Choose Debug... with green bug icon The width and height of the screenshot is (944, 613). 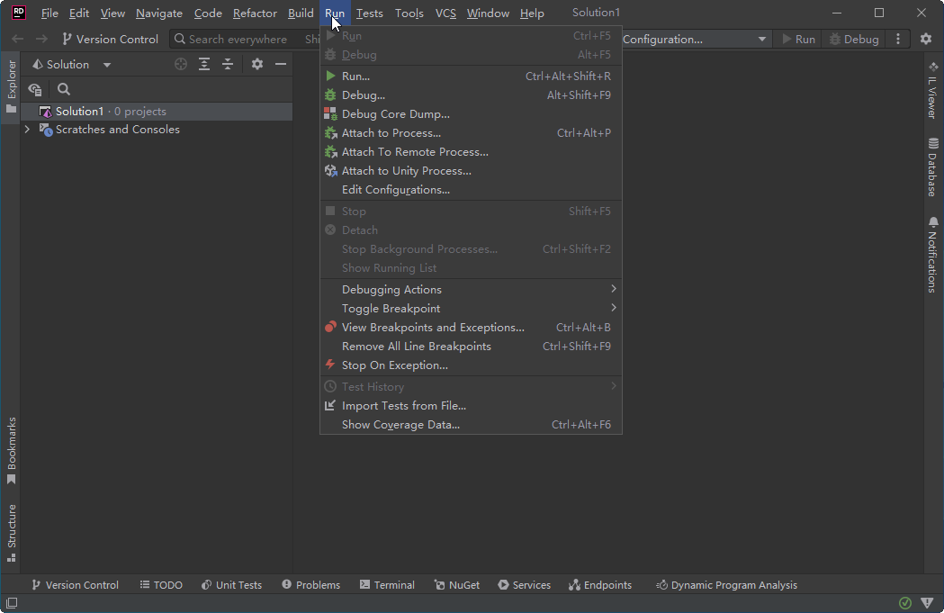click(471, 95)
